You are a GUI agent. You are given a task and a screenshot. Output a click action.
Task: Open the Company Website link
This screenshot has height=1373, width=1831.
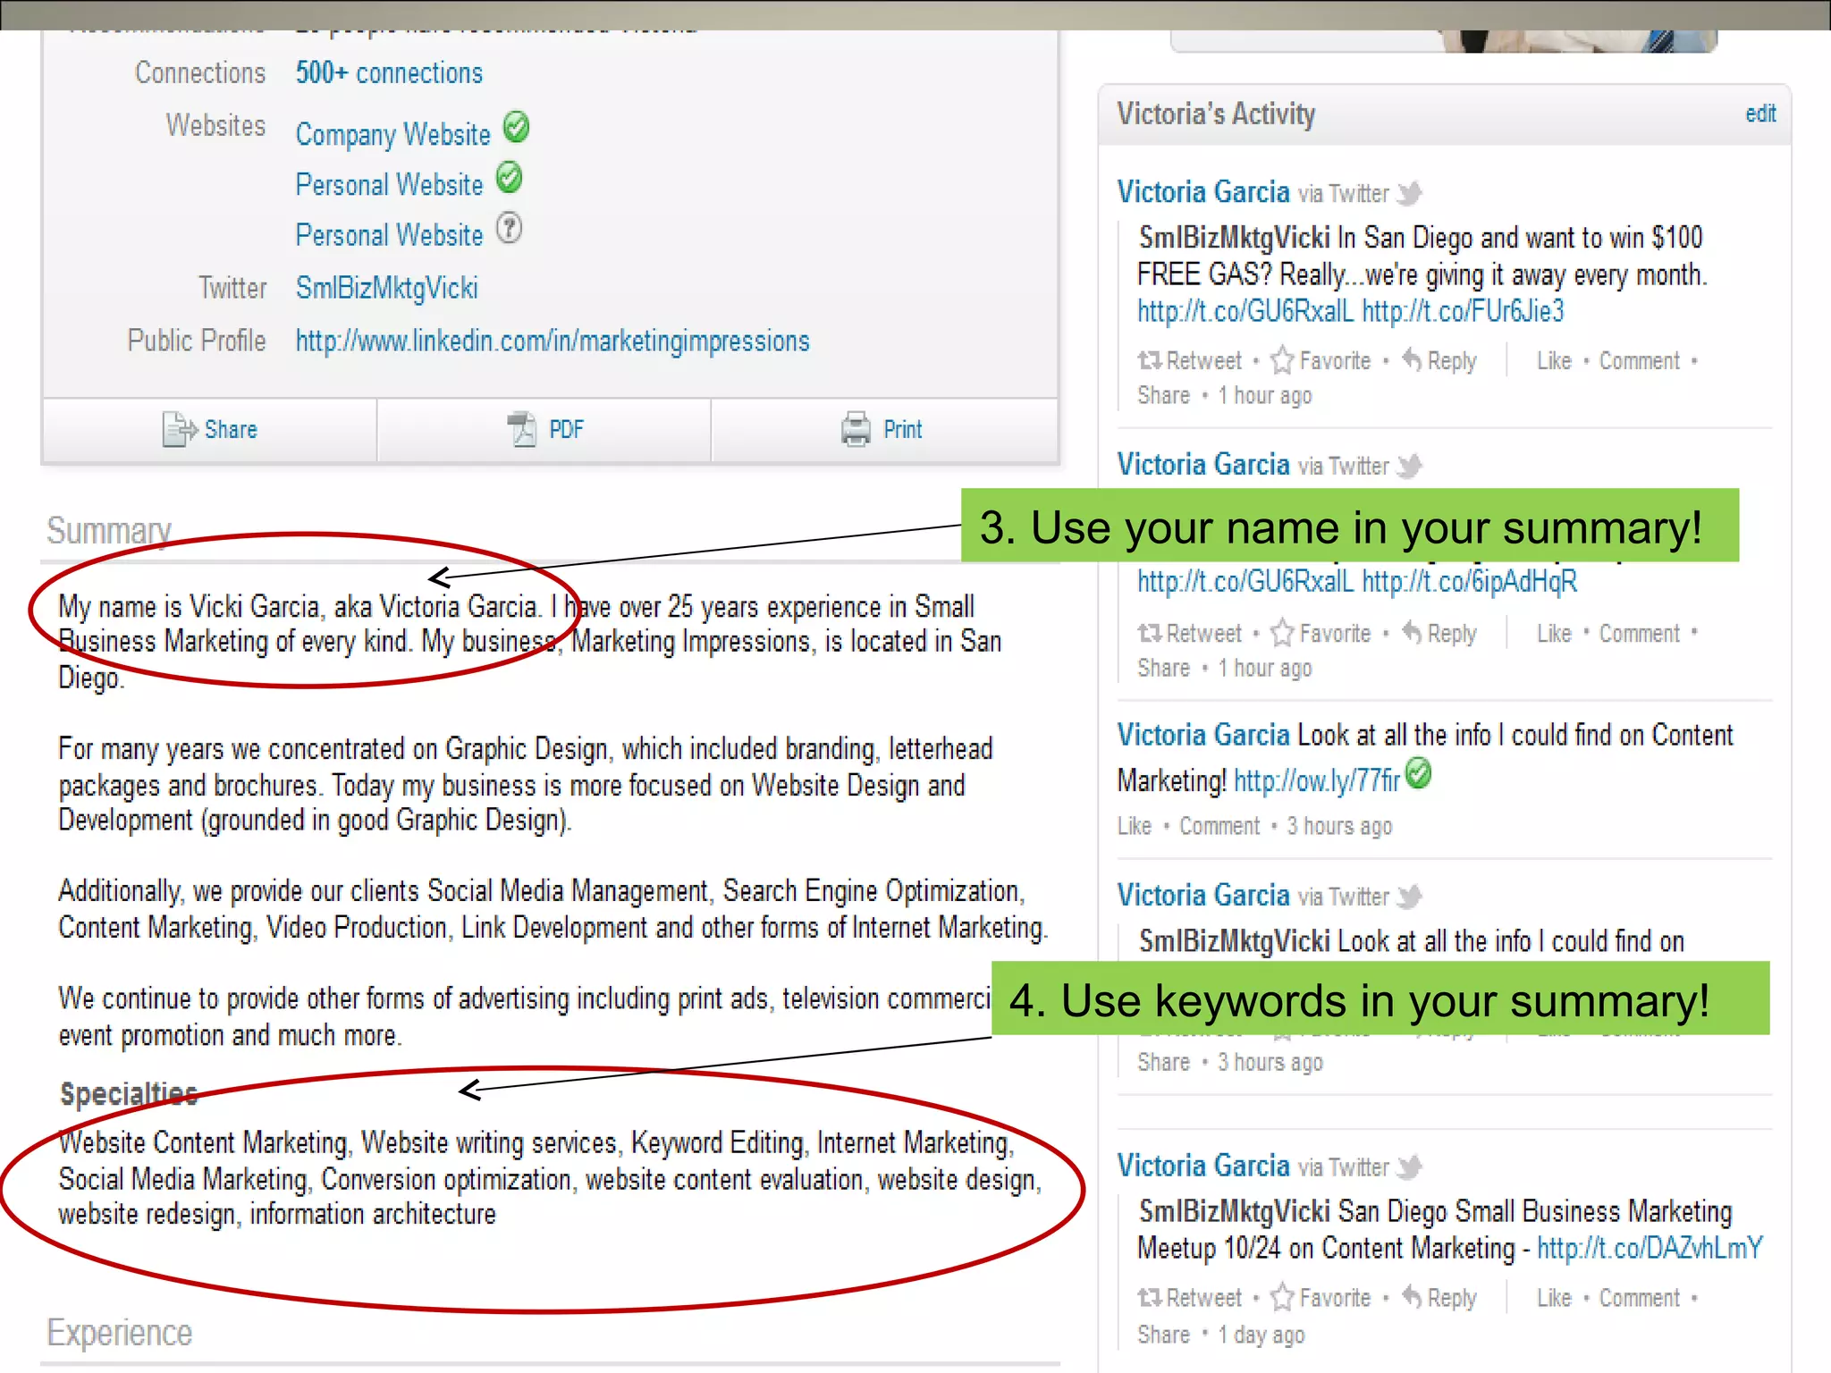point(393,134)
